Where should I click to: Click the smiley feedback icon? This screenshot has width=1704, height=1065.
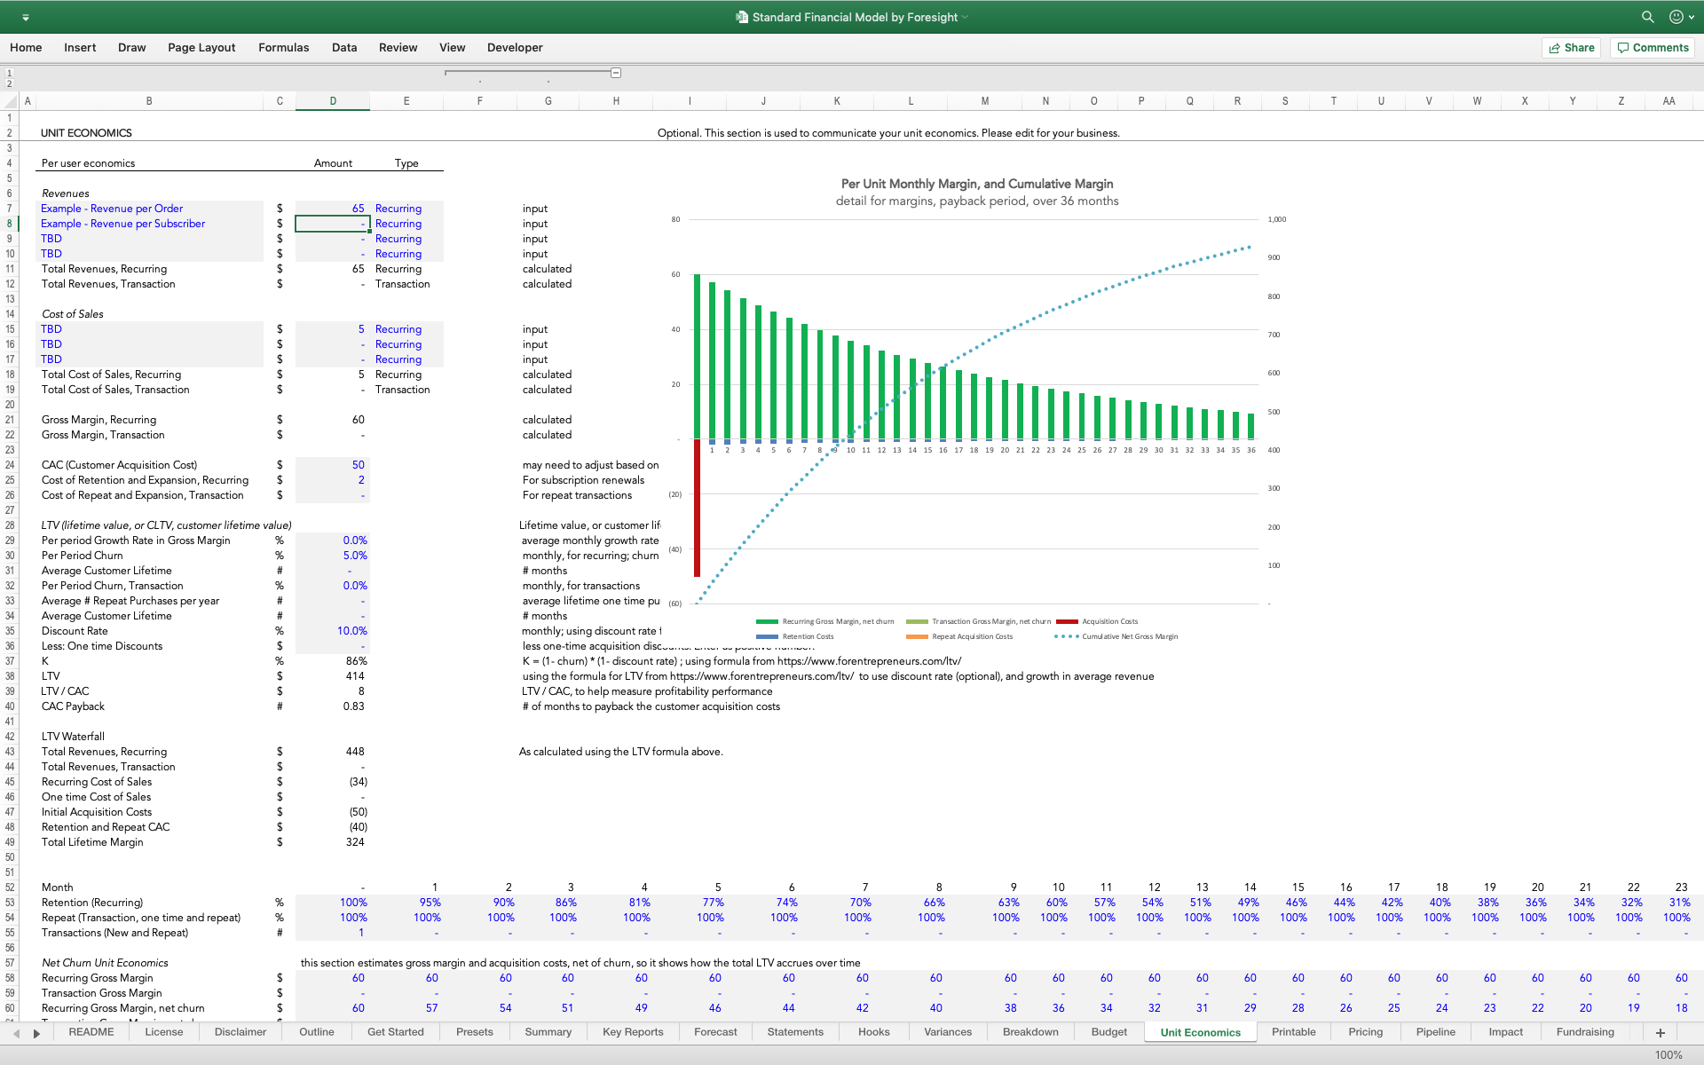point(1676,17)
